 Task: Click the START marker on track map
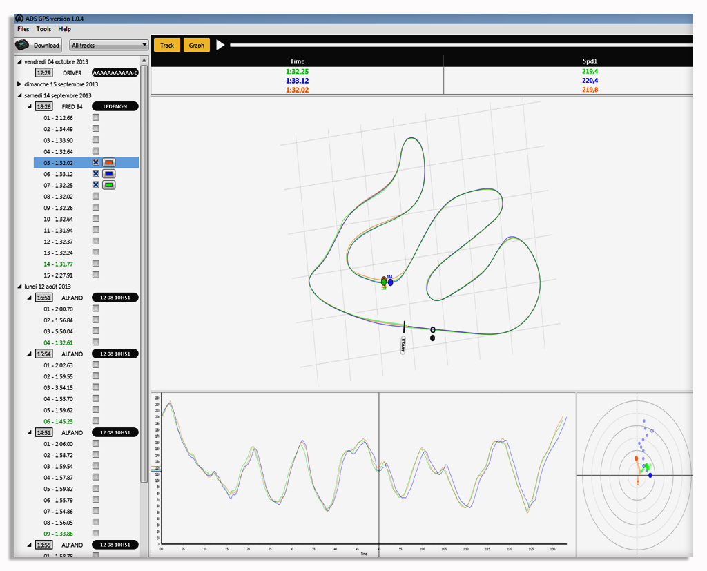click(x=403, y=345)
